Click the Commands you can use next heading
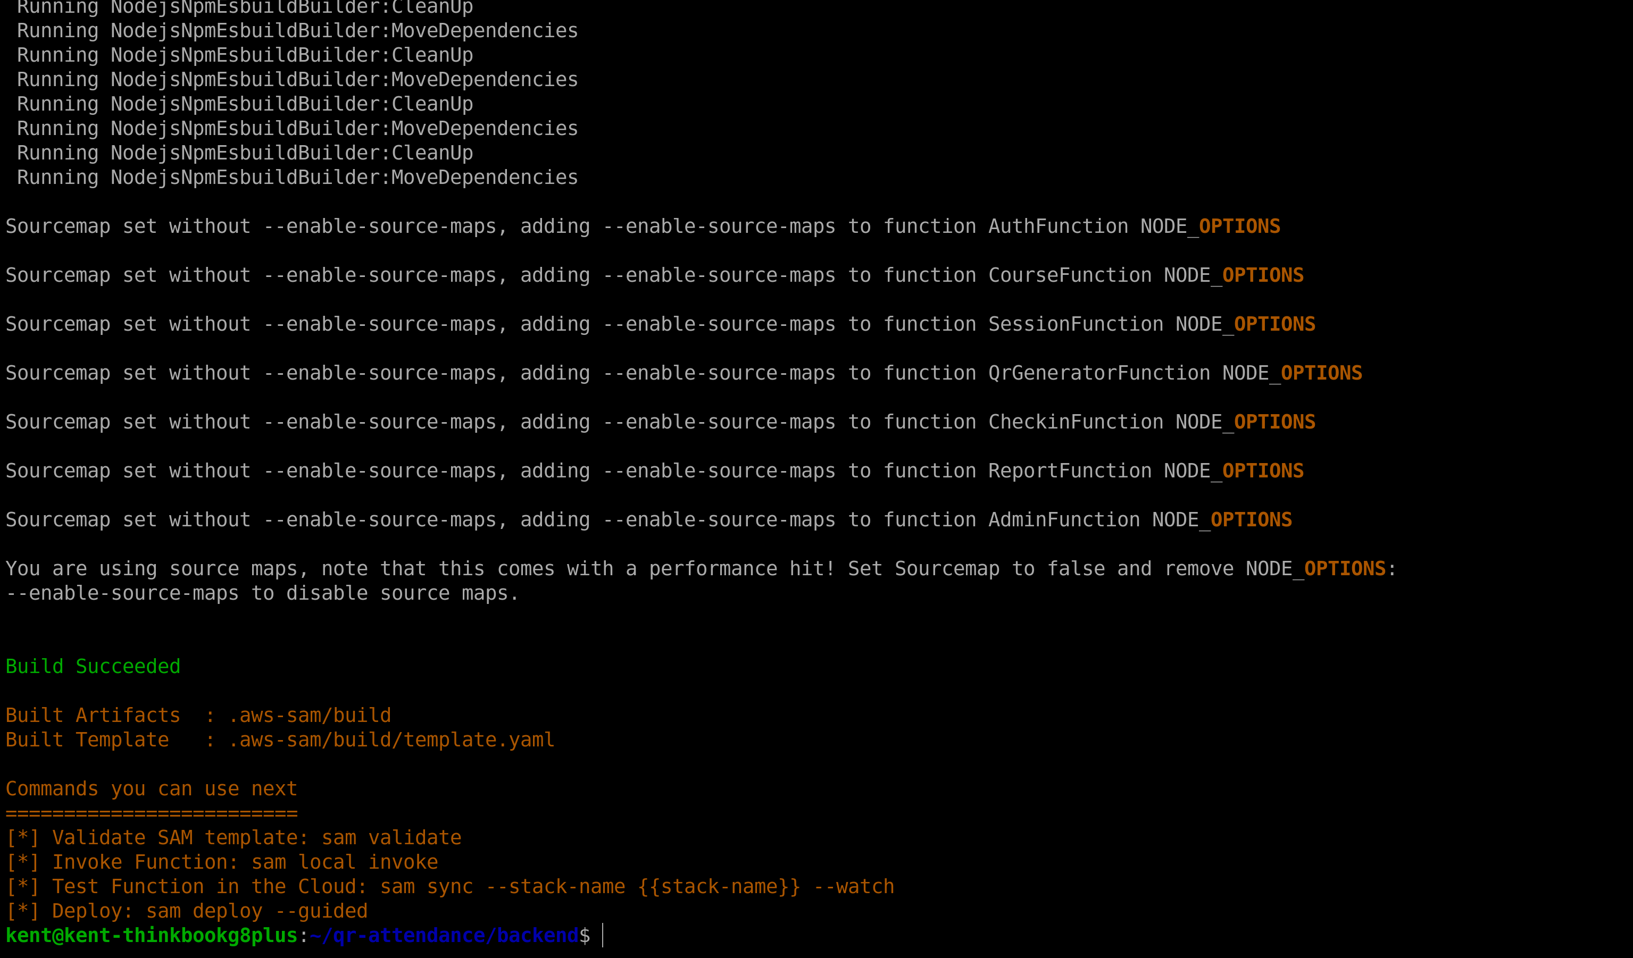1633x958 pixels. click(151, 789)
